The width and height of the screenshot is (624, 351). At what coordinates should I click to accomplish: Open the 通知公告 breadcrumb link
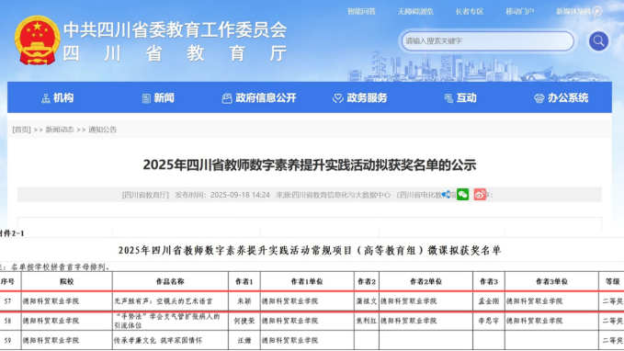click(x=102, y=130)
